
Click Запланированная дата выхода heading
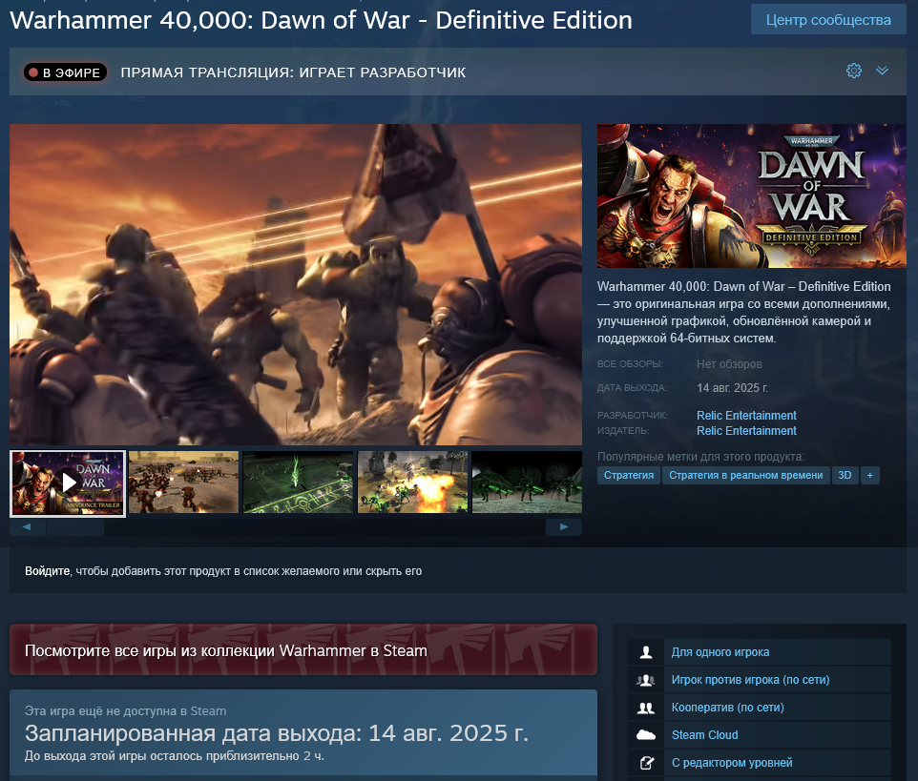coord(277,733)
